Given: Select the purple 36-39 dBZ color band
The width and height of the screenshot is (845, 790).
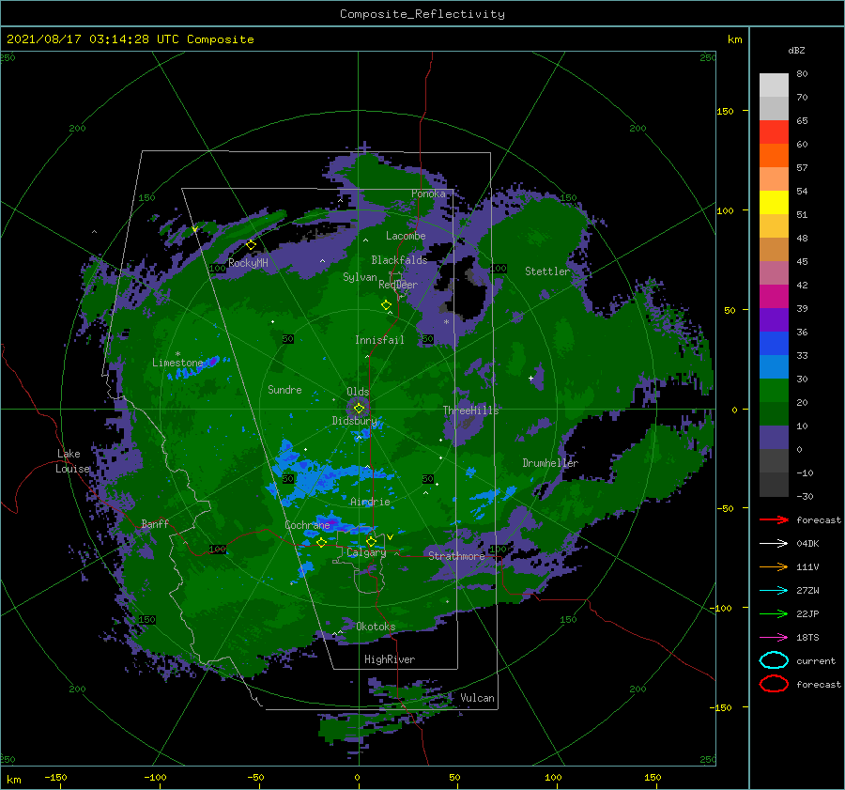Looking at the screenshot, I should [774, 320].
